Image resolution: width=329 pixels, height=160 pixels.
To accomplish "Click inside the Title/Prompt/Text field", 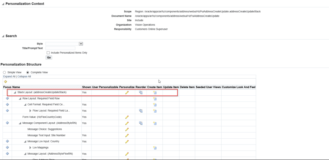I will (x=60, y=48).
